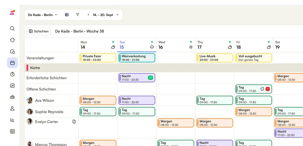Select the Evelyn Carter name
303x146 pixels.
coord(46,122)
